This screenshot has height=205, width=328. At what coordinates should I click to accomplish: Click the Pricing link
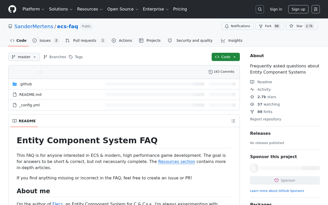[x=180, y=9]
